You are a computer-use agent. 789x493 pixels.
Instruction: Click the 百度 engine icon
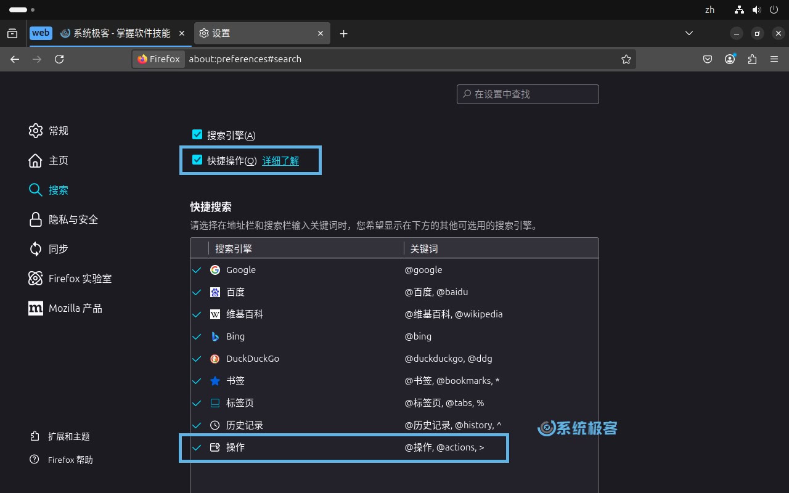coord(215,292)
